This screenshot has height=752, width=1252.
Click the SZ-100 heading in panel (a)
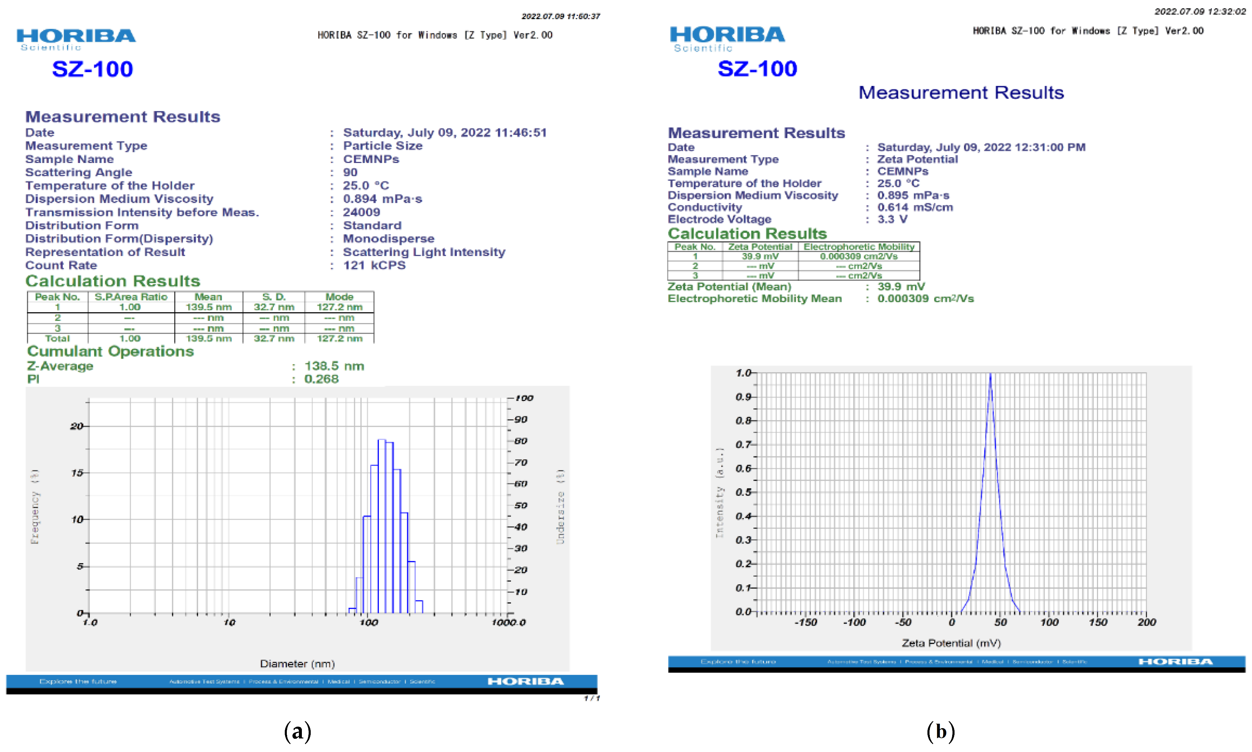[x=92, y=69]
